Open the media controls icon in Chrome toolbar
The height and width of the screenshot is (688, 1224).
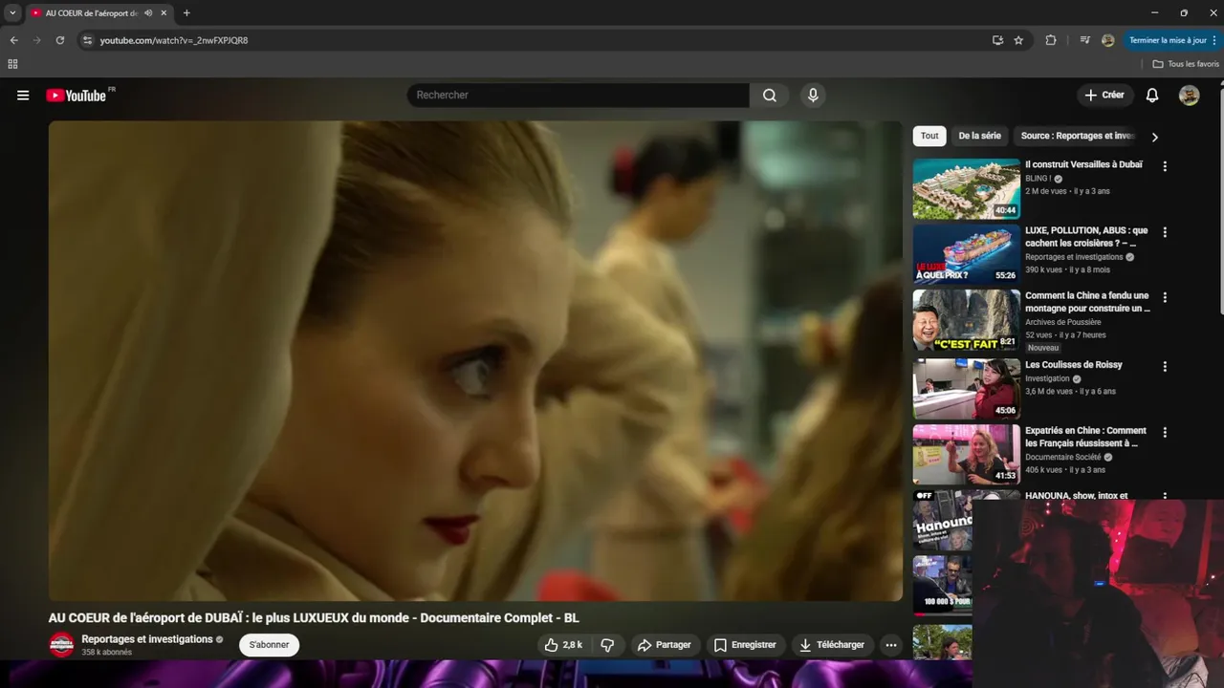(x=1084, y=40)
